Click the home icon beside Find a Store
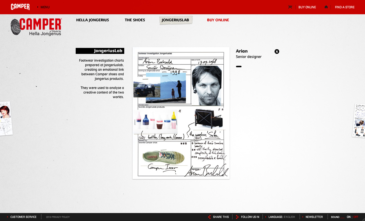The image size is (365, 221). point(326,7)
